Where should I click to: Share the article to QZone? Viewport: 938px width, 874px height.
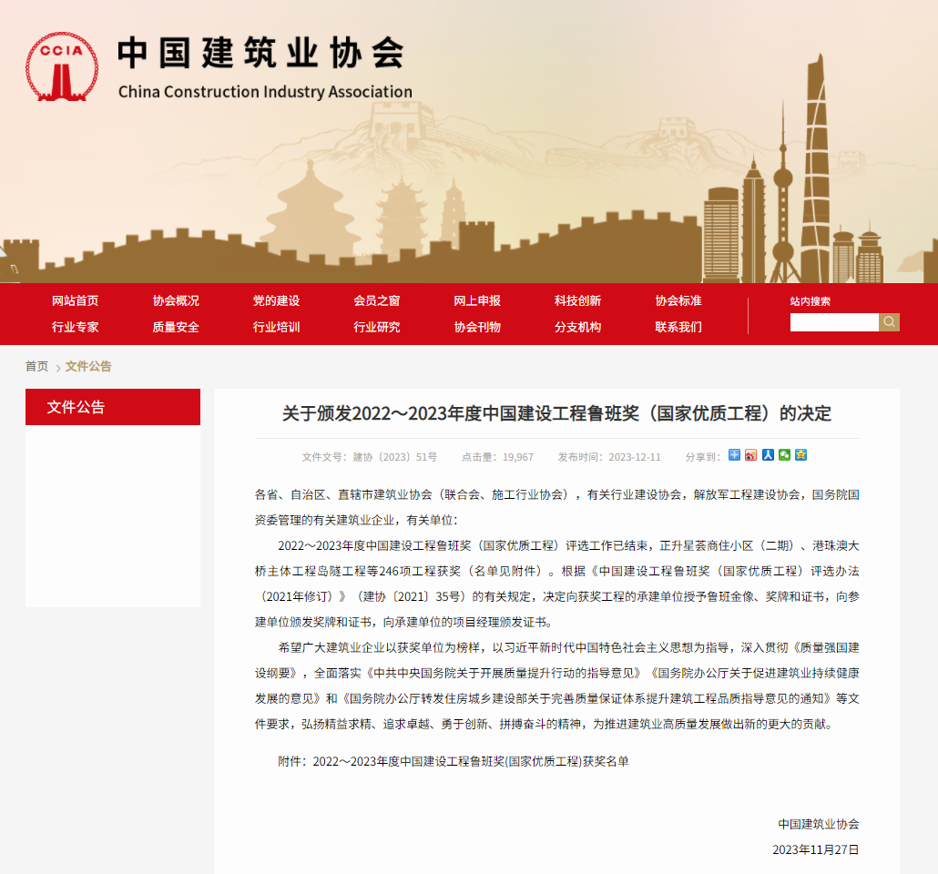pyautogui.click(x=800, y=455)
